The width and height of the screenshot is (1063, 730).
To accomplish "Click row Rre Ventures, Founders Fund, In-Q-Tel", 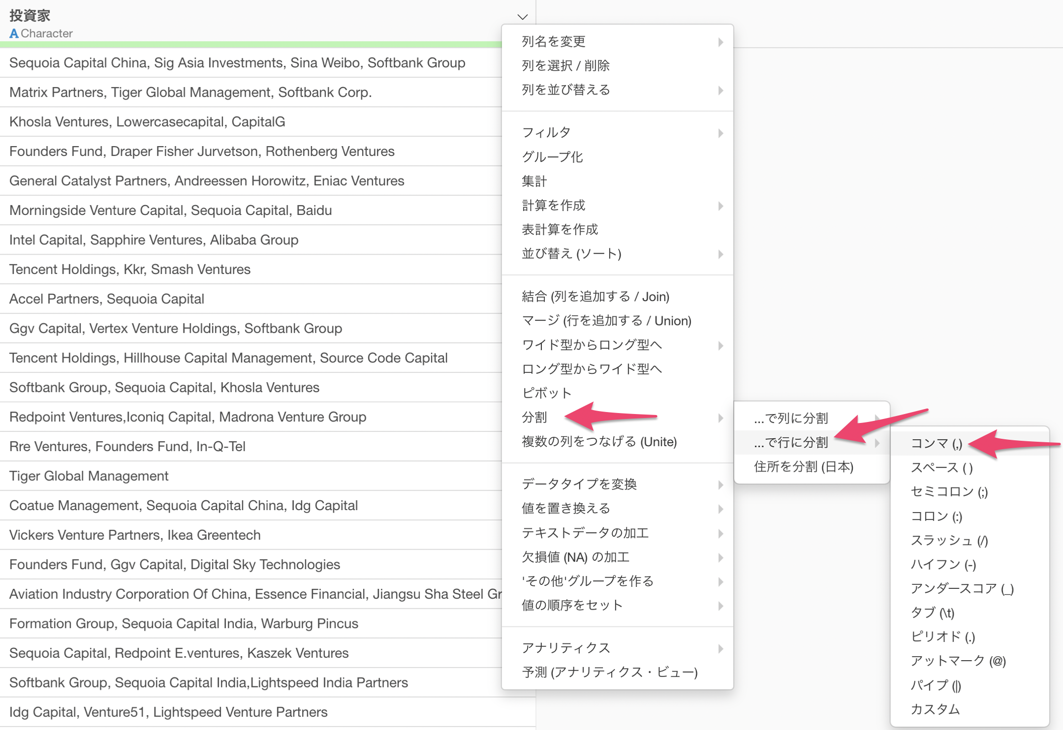I will [251, 446].
